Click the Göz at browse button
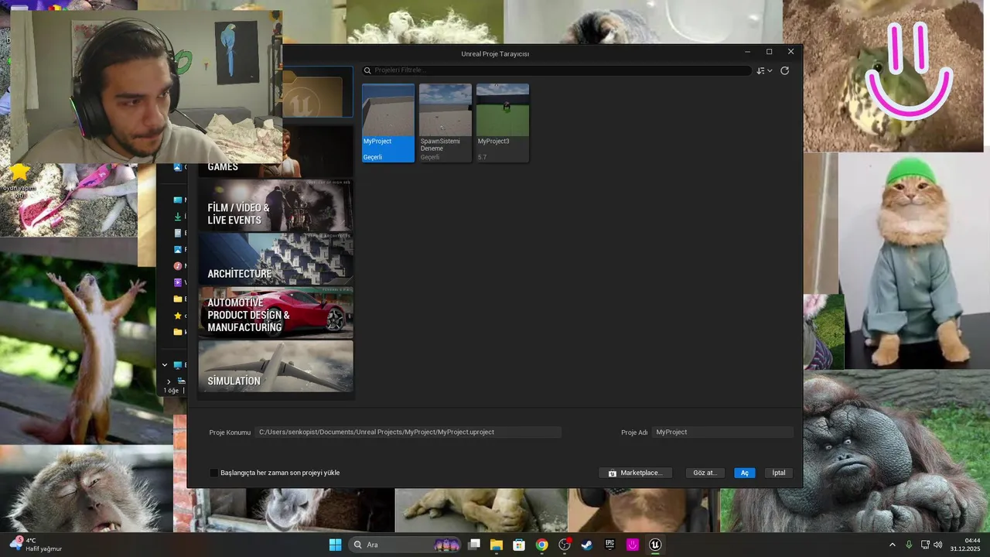Image resolution: width=990 pixels, height=557 pixels. pos(705,473)
